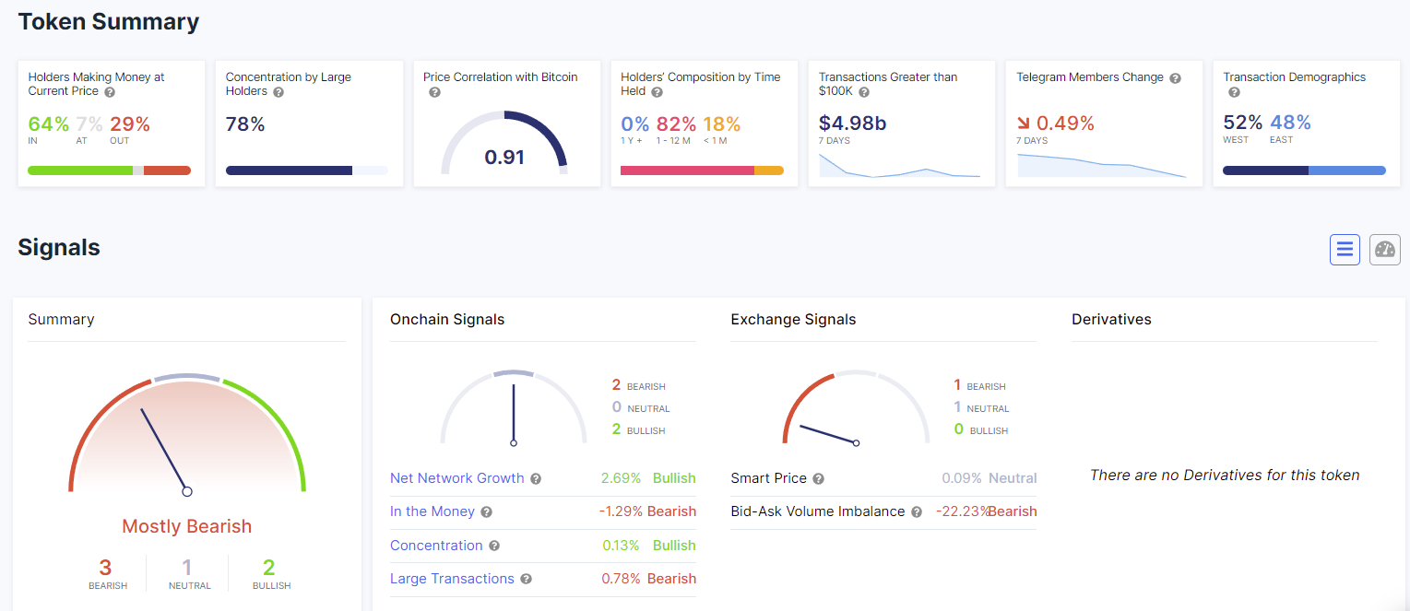Screen dimensions: 1410x611
Task: Open help for Holders Making Money at Current Price
Action: (x=110, y=92)
